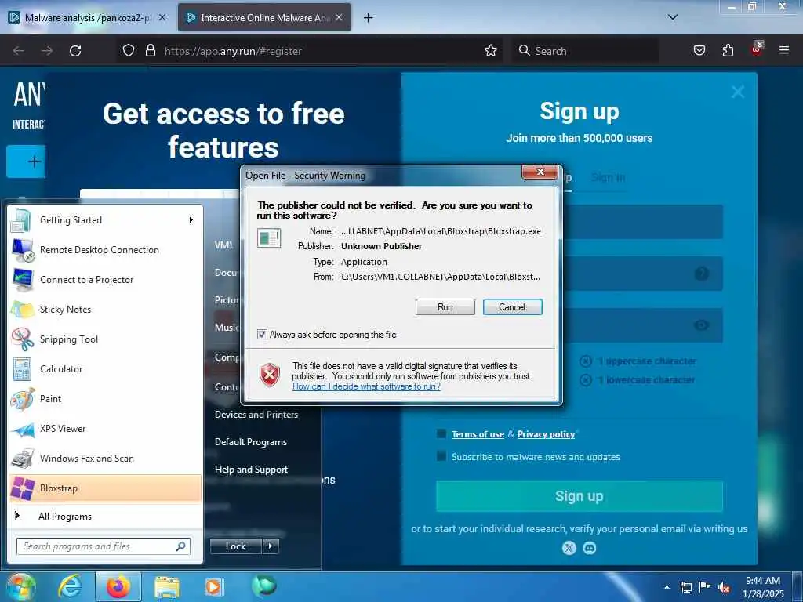Viewport: 803px width, 602px height.
Task: Show hidden tray icons arrow
Action: tap(667, 588)
